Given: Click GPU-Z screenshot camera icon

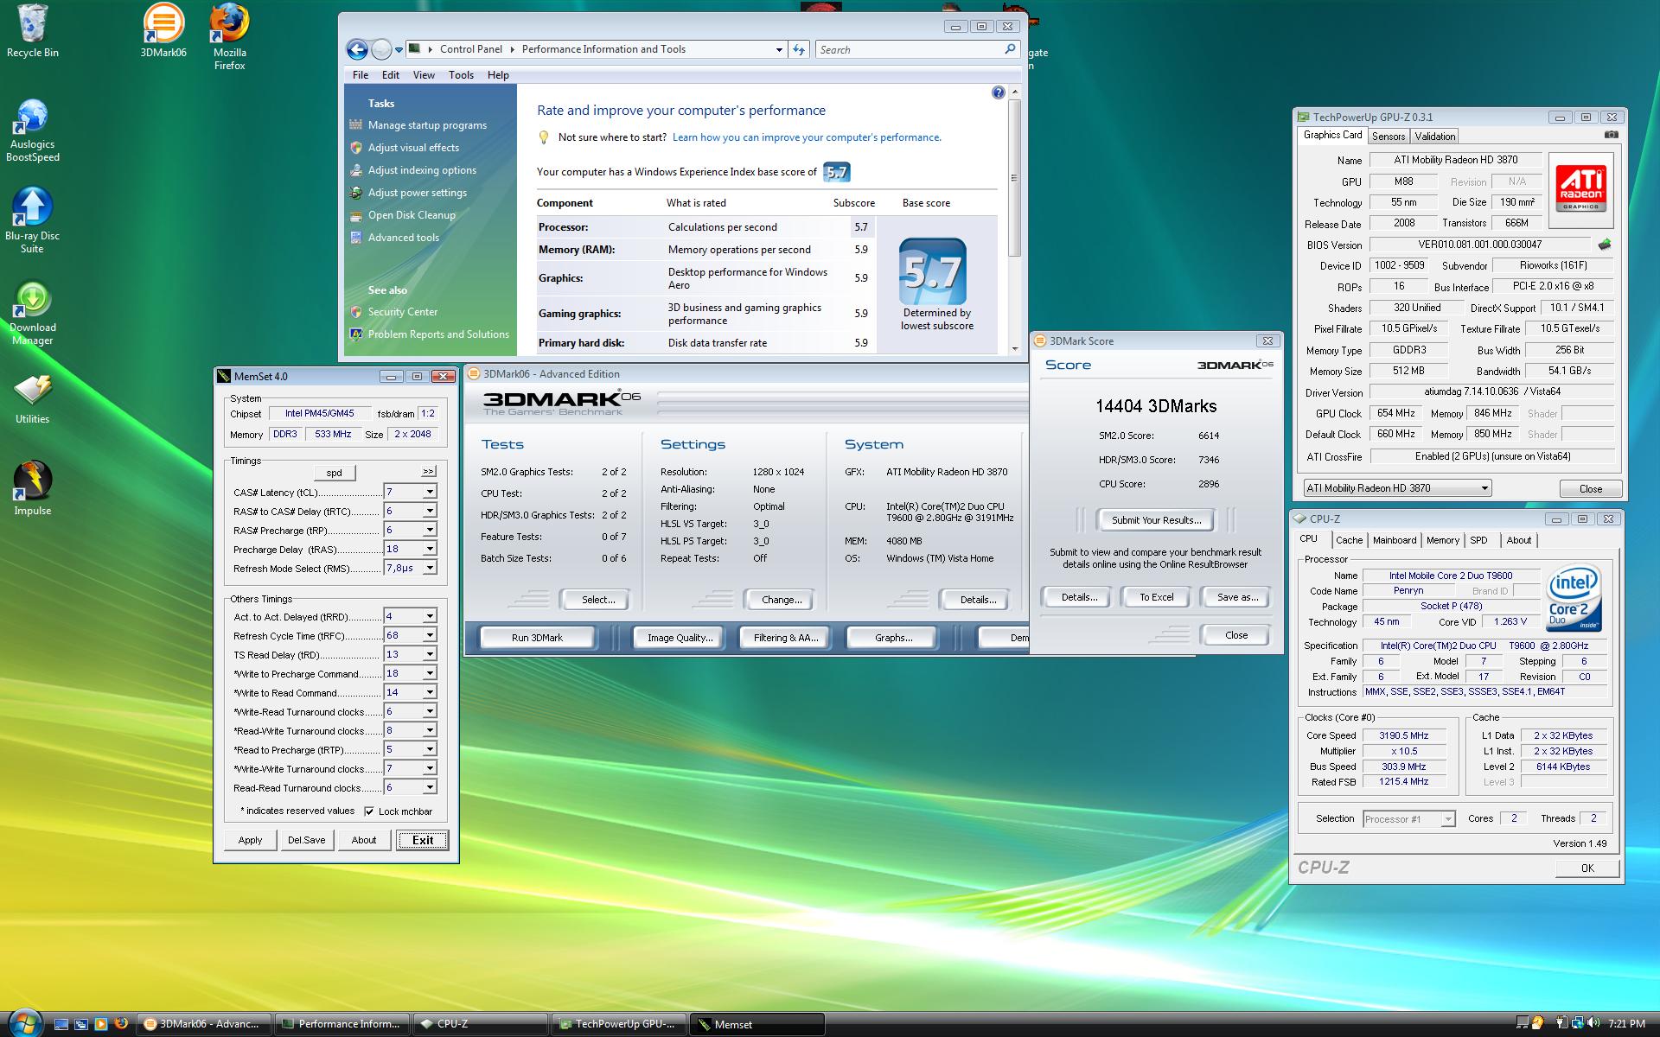Looking at the screenshot, I should [x=1611, y=135].
